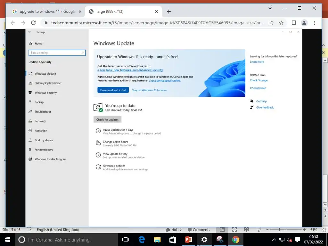Click PowerPoint scrollbar up arrow
328x246 pixels.
(325, 61)
